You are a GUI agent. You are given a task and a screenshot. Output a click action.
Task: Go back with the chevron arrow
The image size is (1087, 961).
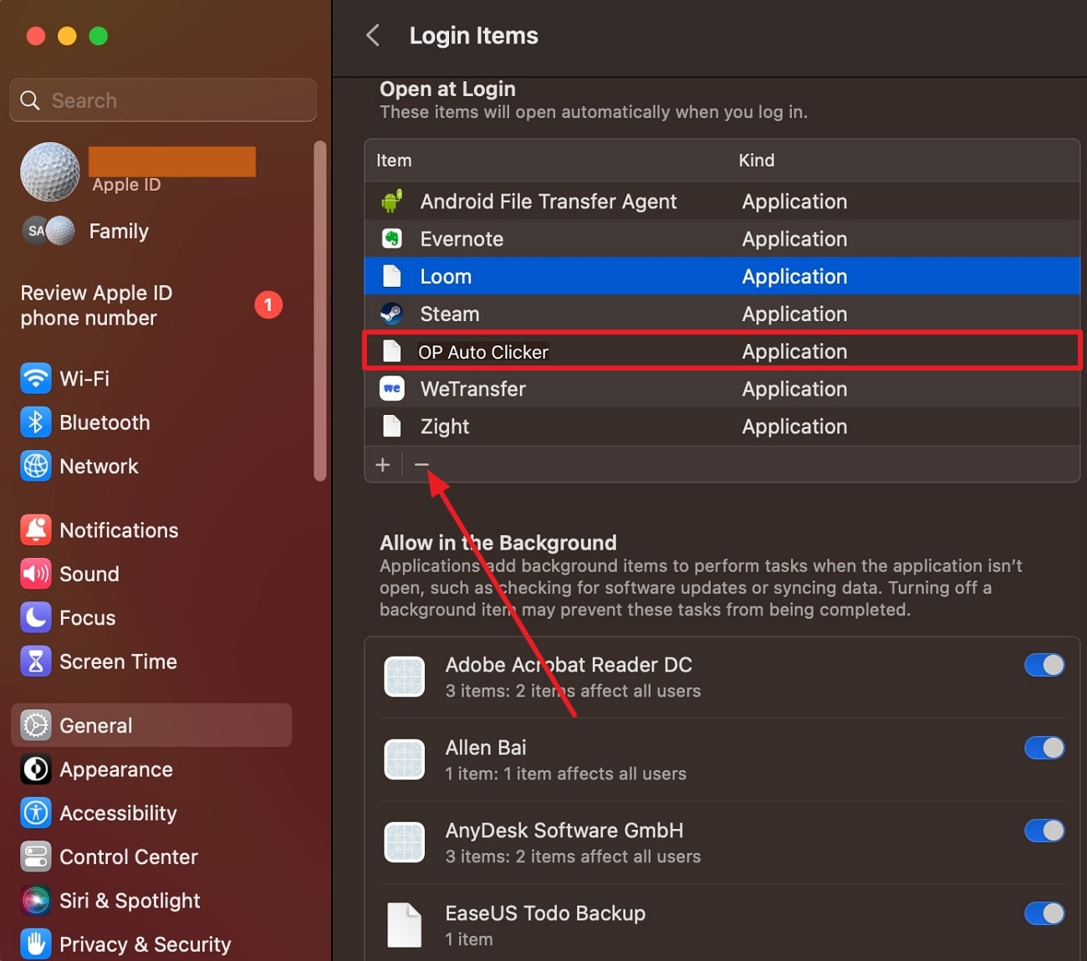pyautogui.click(x=373, y=35)
